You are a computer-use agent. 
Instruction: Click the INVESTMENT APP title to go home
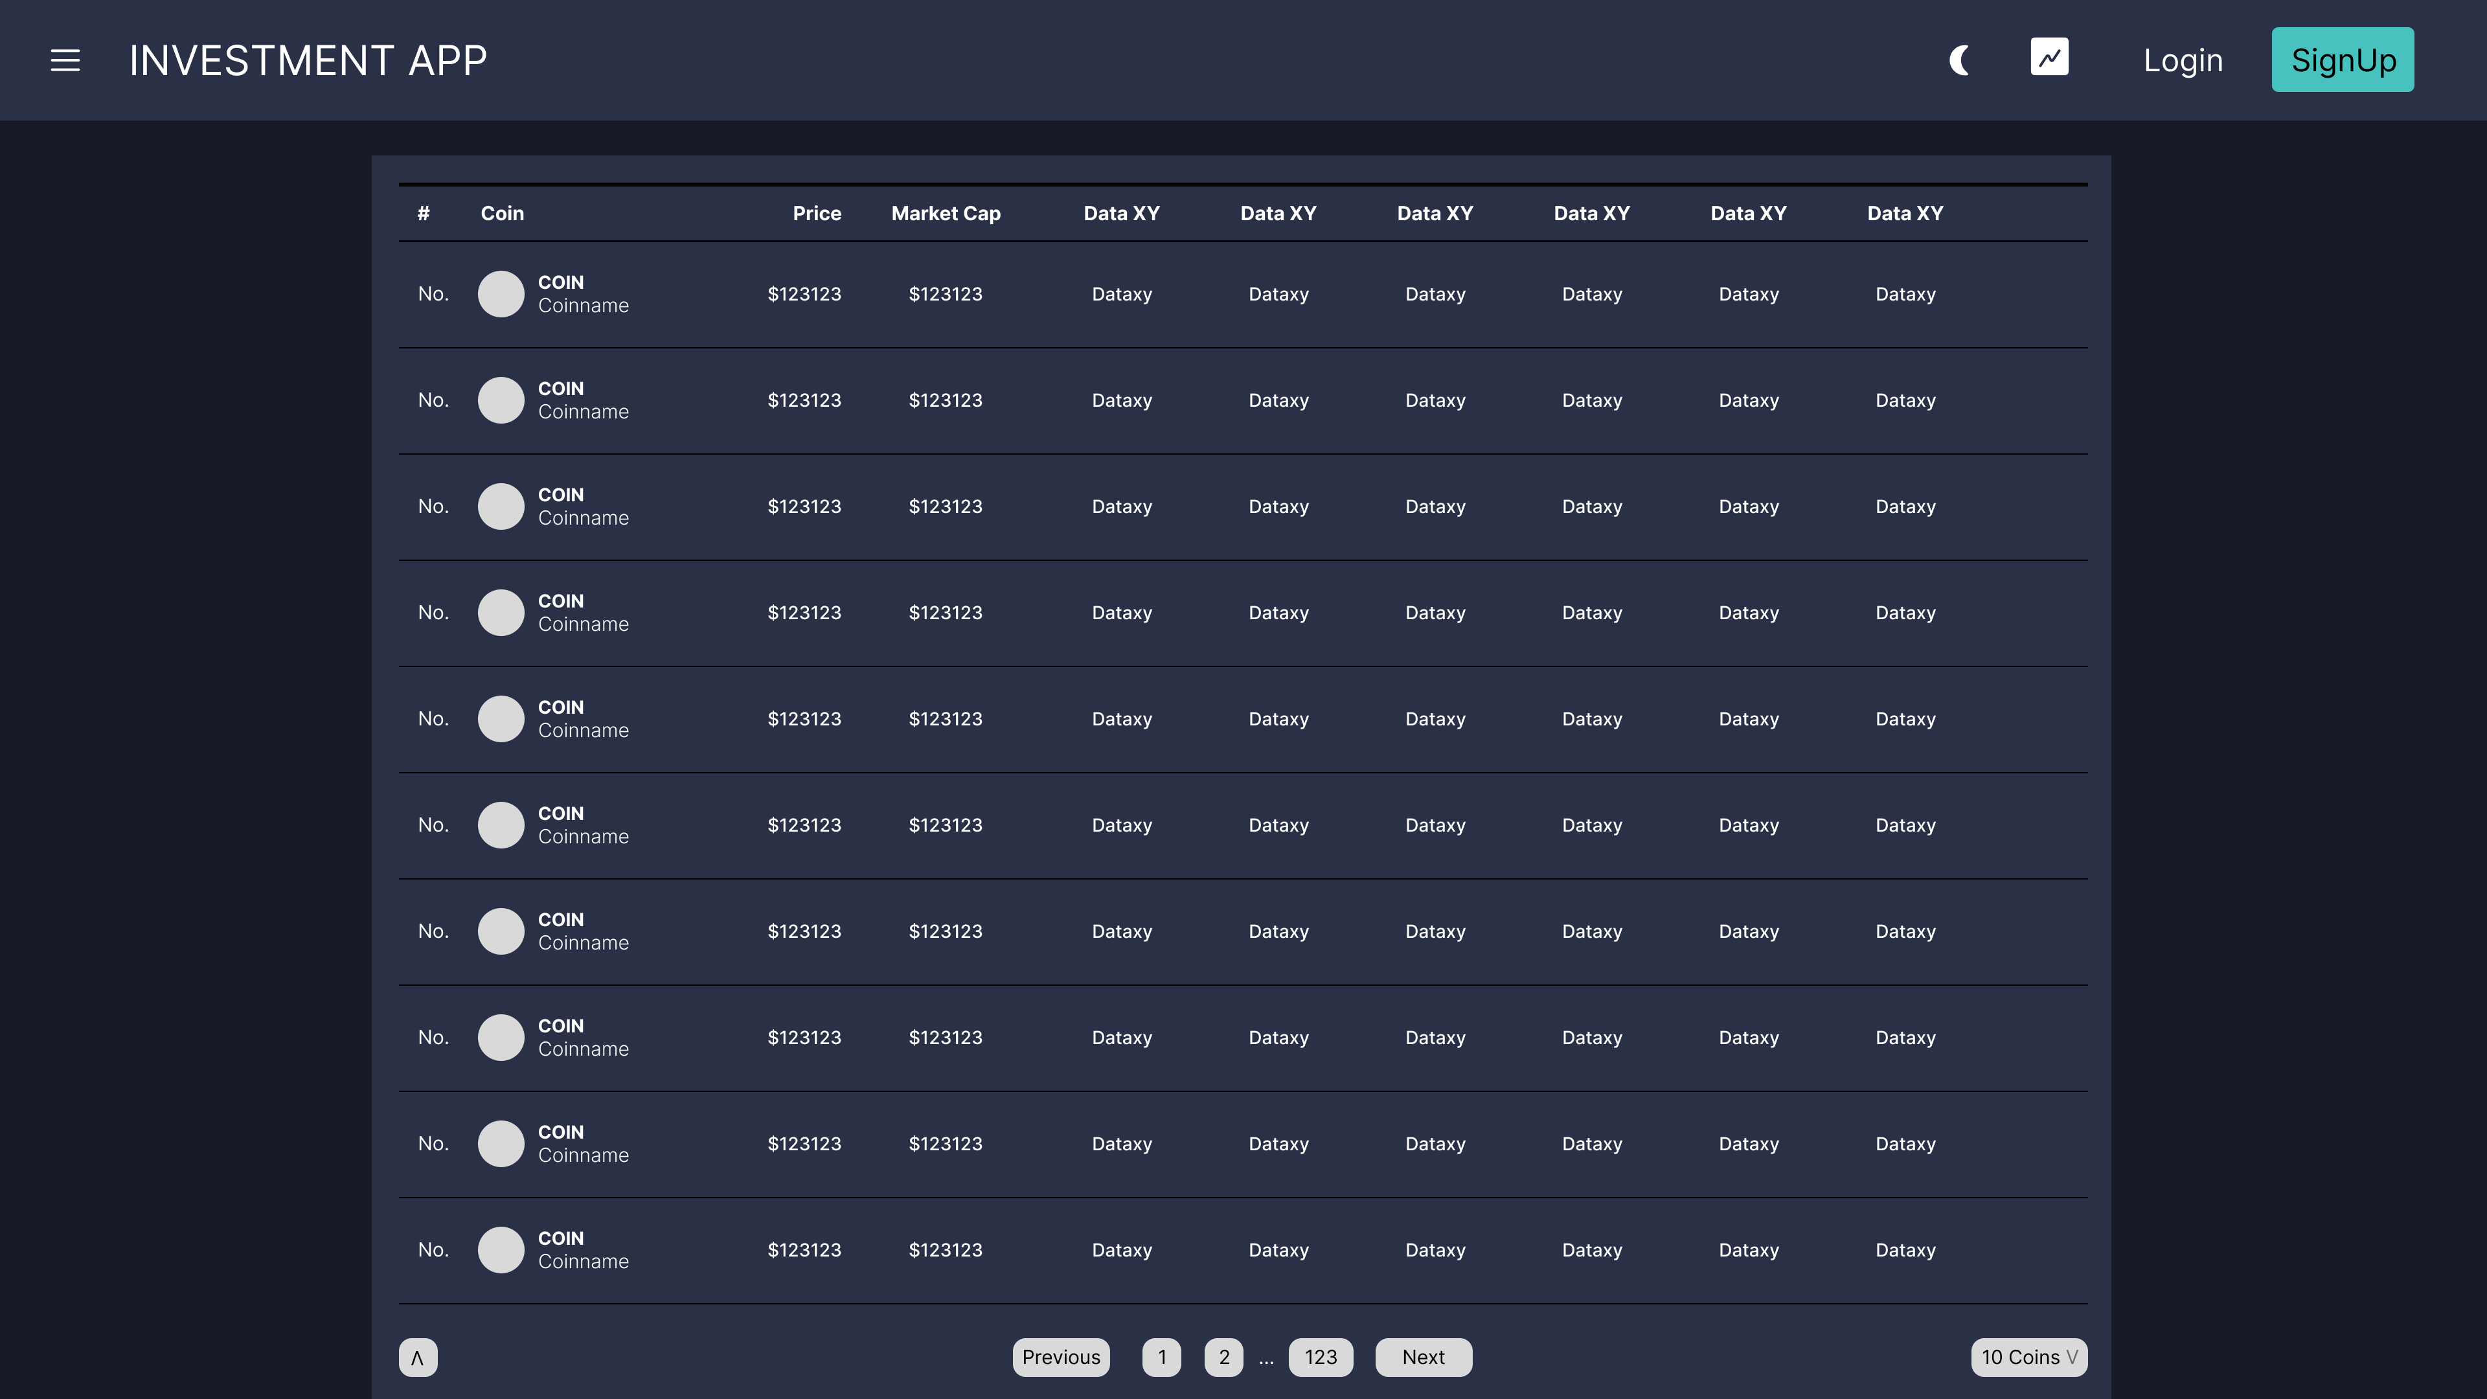tap(308, 60)
